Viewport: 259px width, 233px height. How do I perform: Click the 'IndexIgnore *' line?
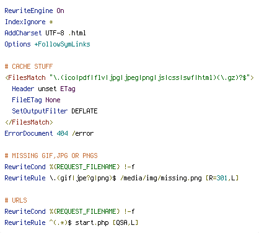point(29,22)
